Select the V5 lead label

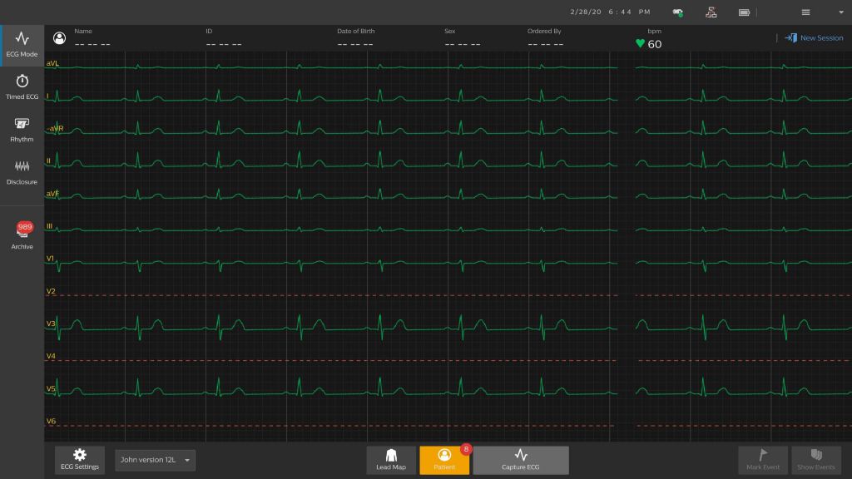coord(51,389)
